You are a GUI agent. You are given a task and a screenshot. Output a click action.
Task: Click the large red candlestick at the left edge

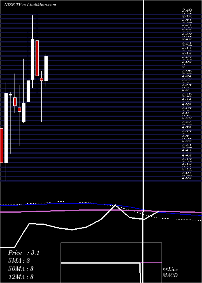click(x=2, y=146)
